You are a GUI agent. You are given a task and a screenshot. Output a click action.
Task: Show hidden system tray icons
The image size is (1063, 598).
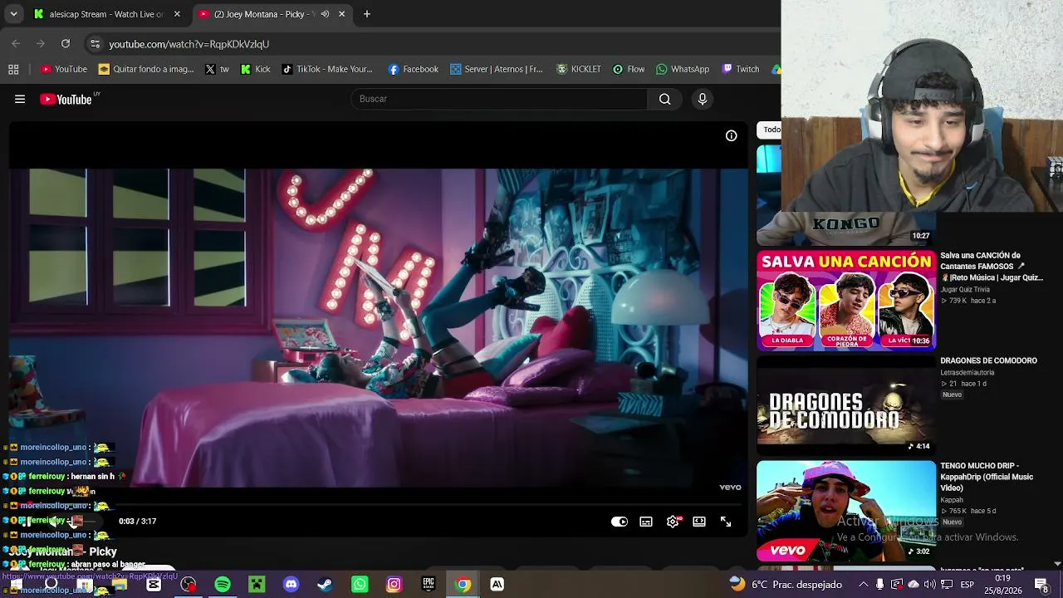tap(863, 585)
